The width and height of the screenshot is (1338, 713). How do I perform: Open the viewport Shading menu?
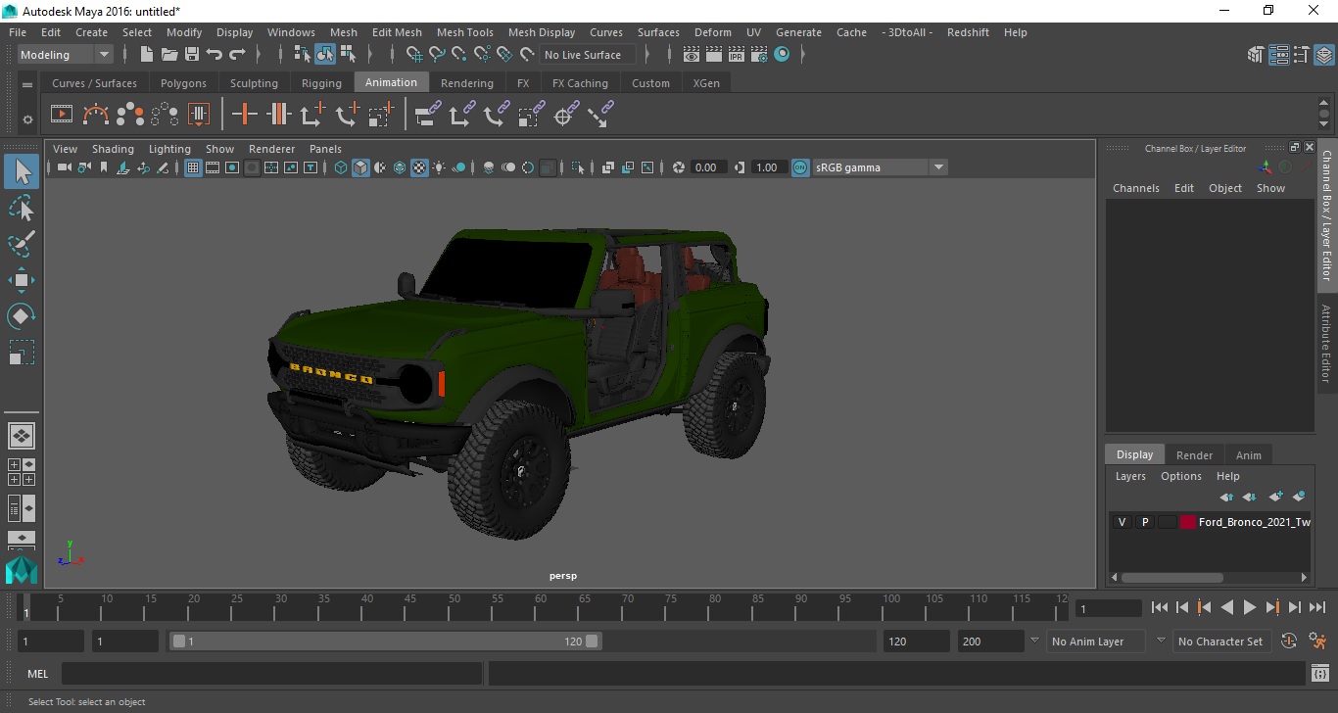pos(113,149)
